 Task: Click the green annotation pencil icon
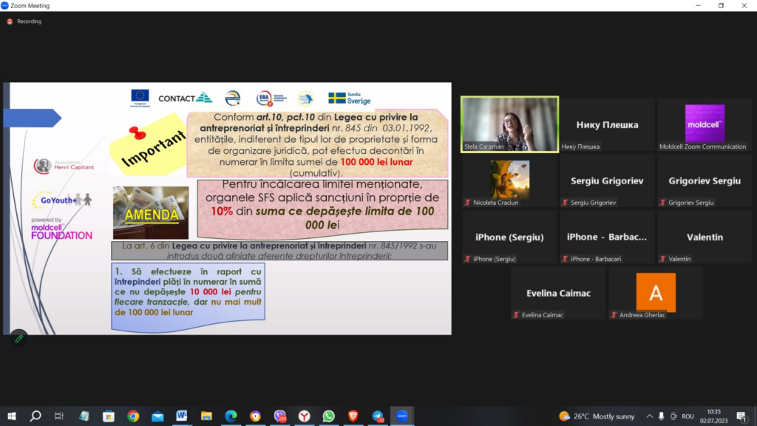click(x=18, y=339)
